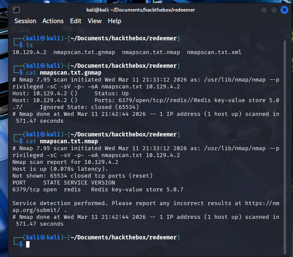Screen dimensions: 293x257
Task: Click the last prompt path ~/Documents/hackthebox/redeemer
Action: 124,237
